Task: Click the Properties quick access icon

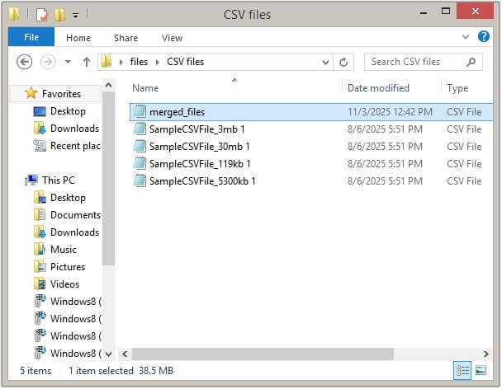Action: click(42, 14)
